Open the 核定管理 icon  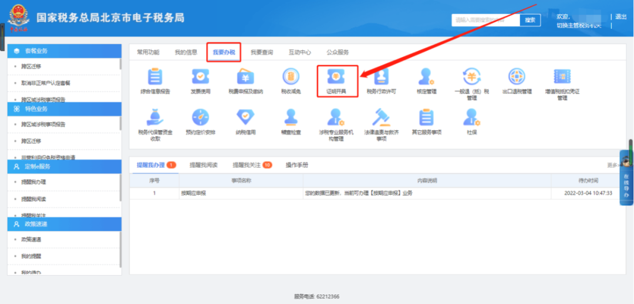coord(426,76)
